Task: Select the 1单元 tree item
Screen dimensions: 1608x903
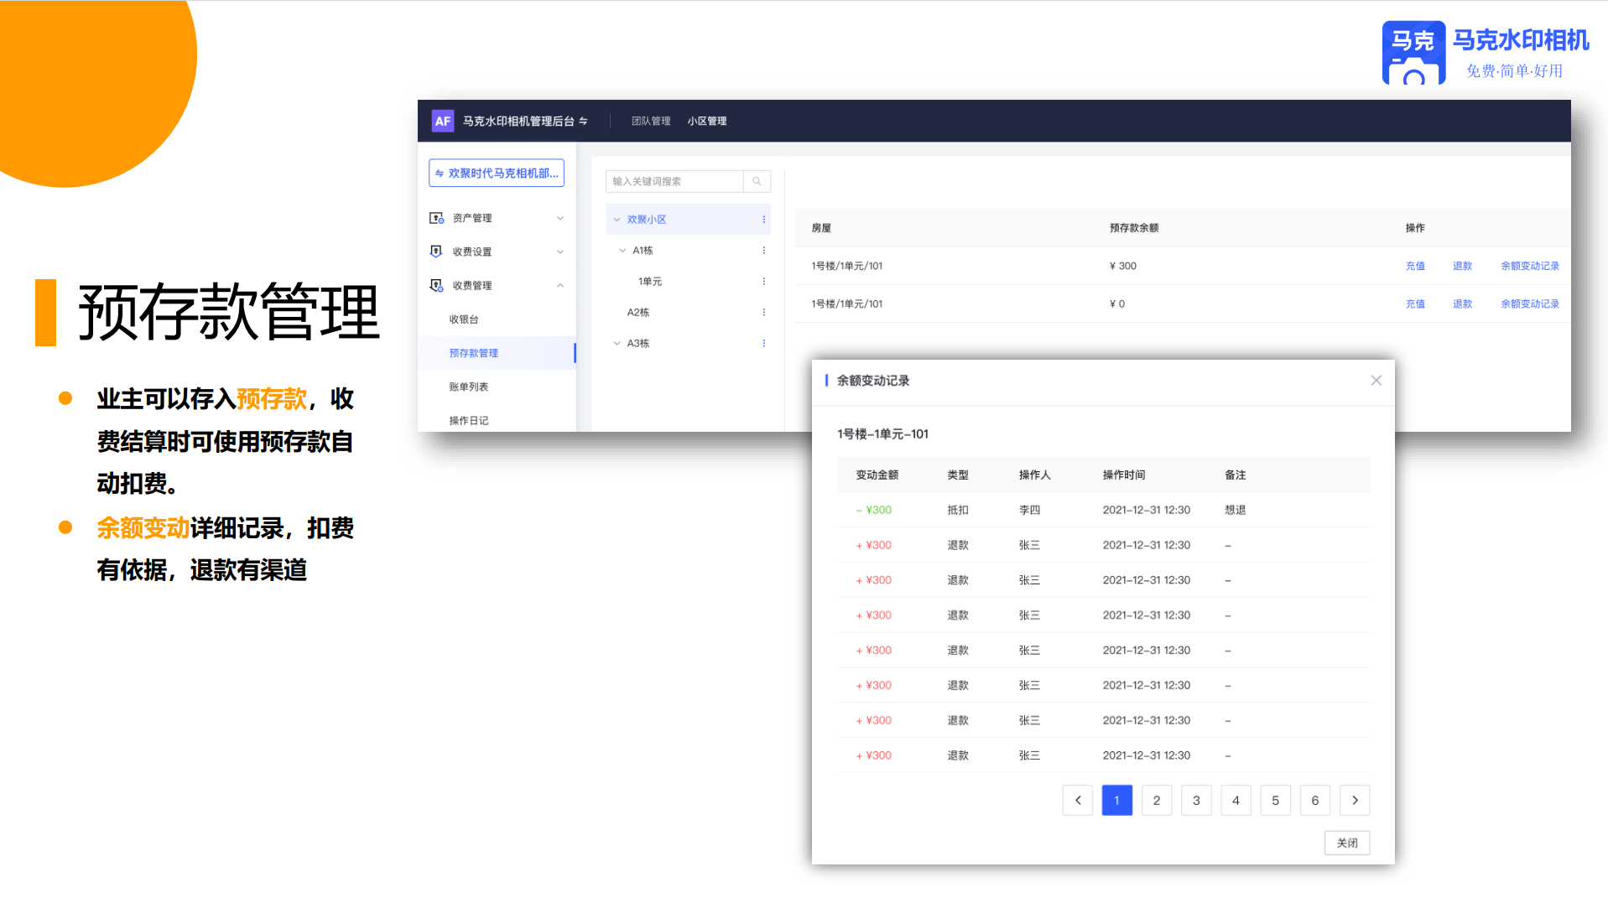Action: point(650,282)
